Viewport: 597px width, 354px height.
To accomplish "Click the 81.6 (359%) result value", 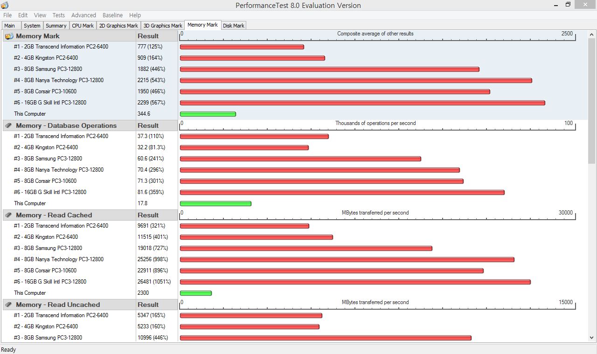I will pyautogui.click(x=151, y=192).
